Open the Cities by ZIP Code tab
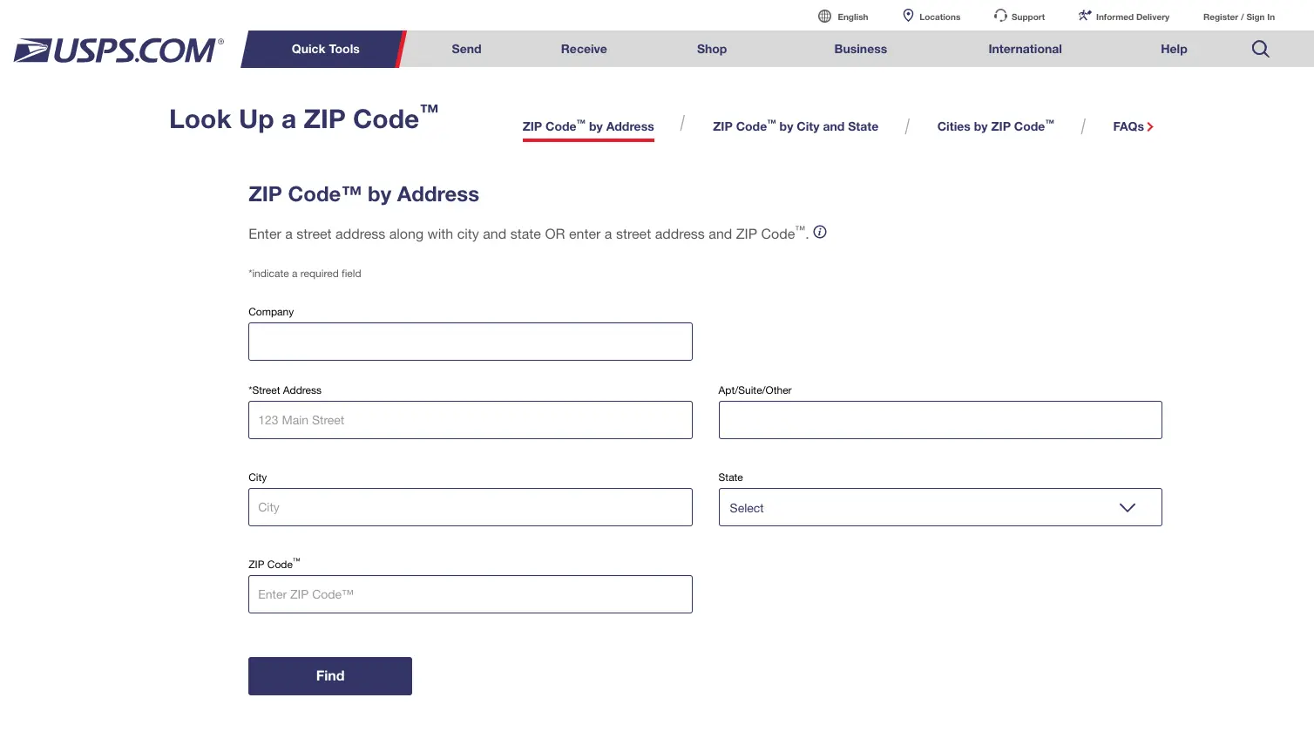The width and height of the screenshot is (1314, 745). [x=995, y=126]
